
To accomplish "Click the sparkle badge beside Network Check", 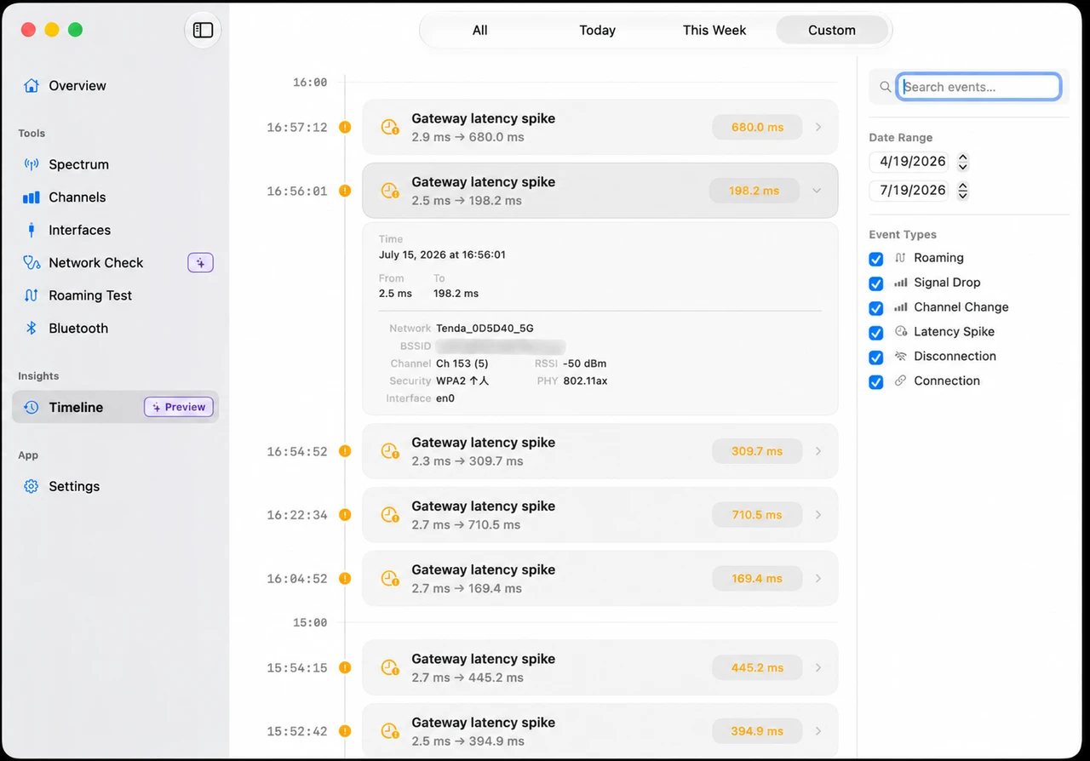I will [x=200, y=263].
